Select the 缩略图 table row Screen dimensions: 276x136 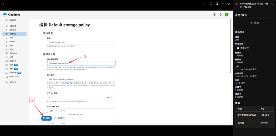[x=254, y=123]
